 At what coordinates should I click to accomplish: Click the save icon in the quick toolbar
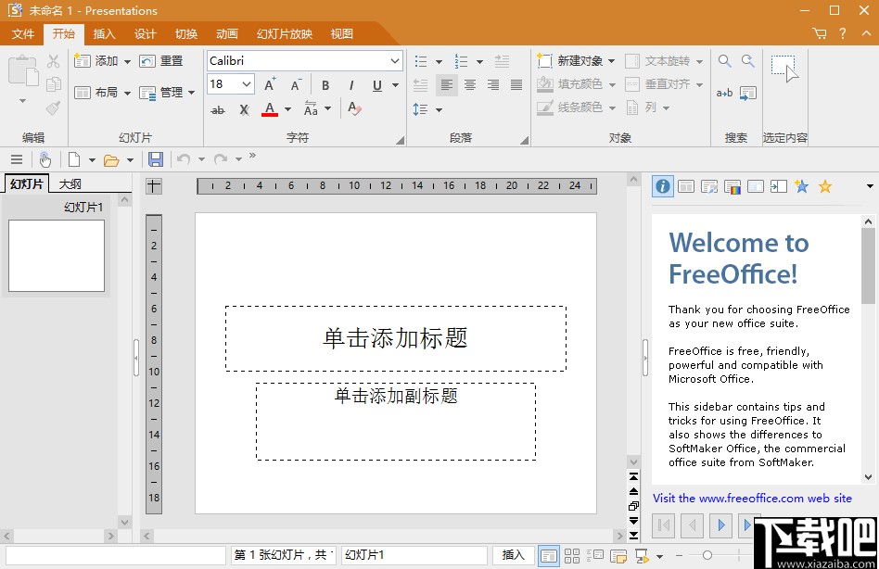pos(155,158)
